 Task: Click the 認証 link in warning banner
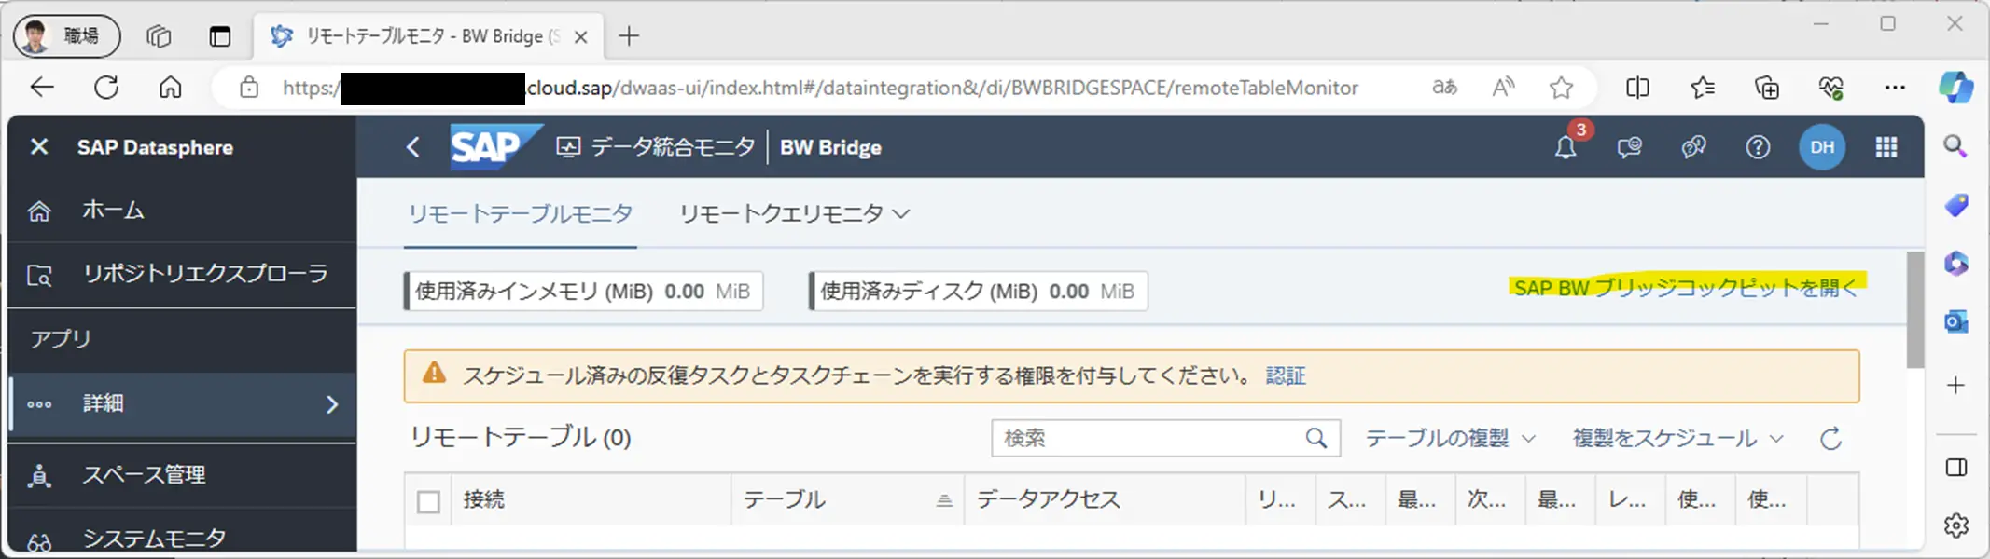click(x=1286, y=375)
